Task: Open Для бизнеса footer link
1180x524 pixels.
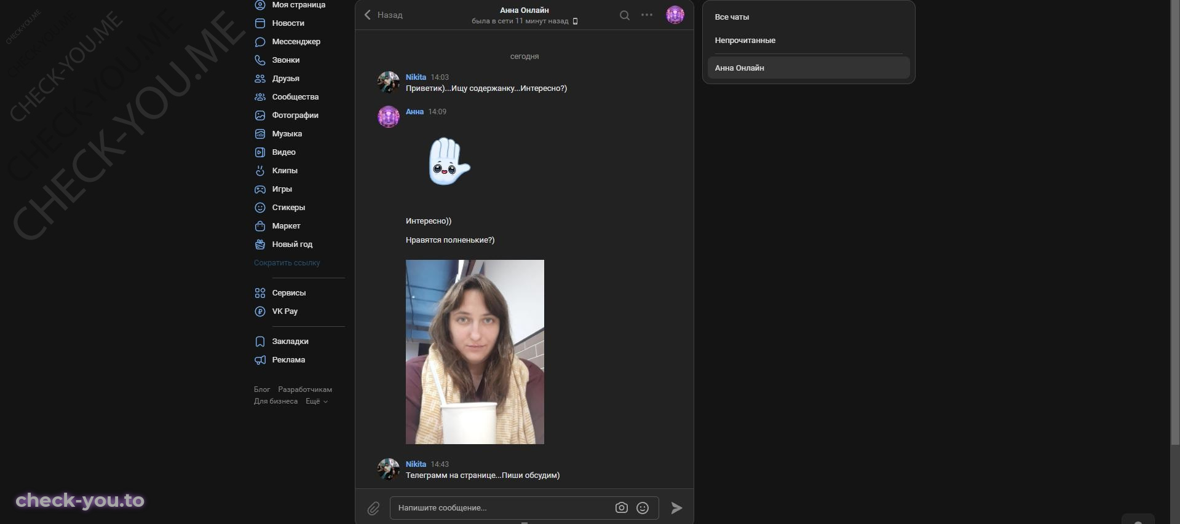Action: (x=275, y=401)
